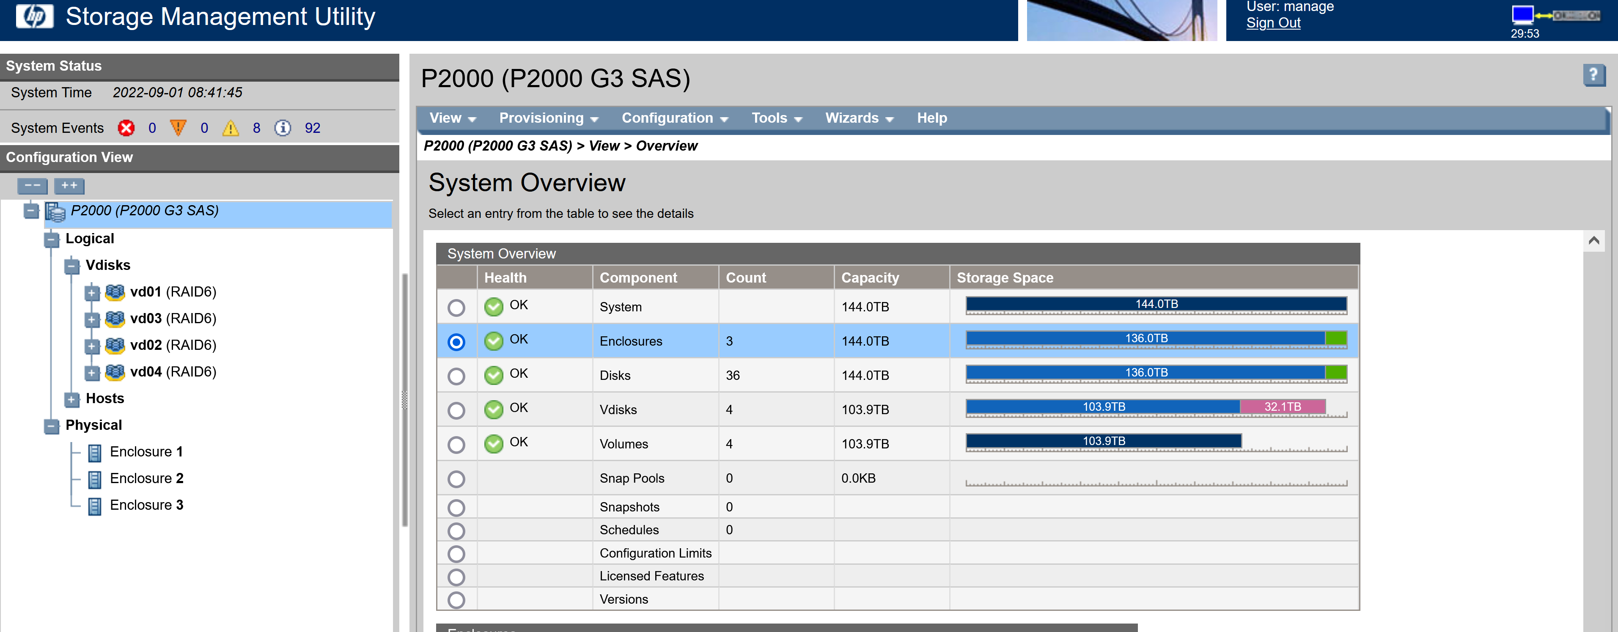Open the Wizards menu

859,118
